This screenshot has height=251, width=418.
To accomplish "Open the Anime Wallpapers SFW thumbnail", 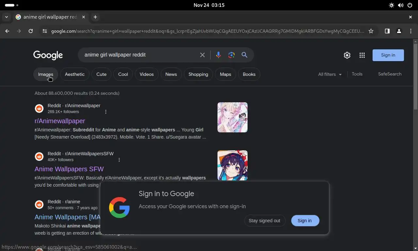I will 233,165.
